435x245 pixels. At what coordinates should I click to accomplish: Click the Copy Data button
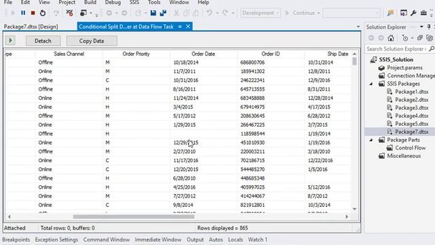tap(92, 41)
